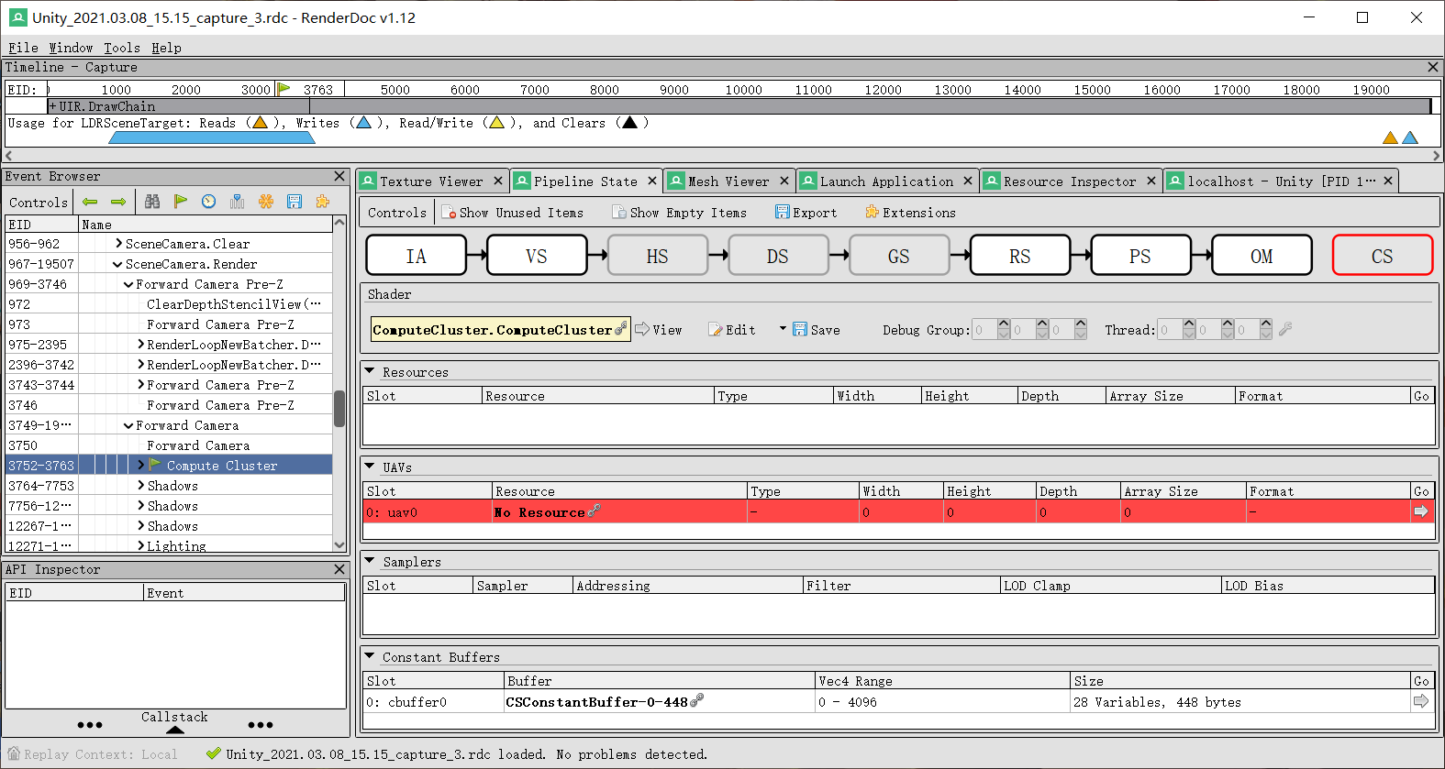Click the first Debug Group number field

coord(984,330)
